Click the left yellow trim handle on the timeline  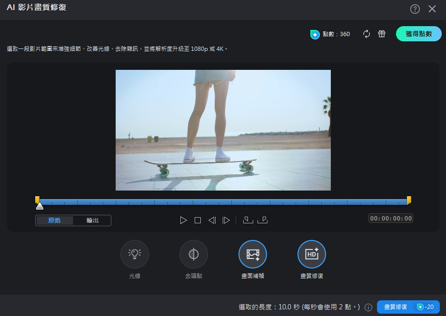38,200
